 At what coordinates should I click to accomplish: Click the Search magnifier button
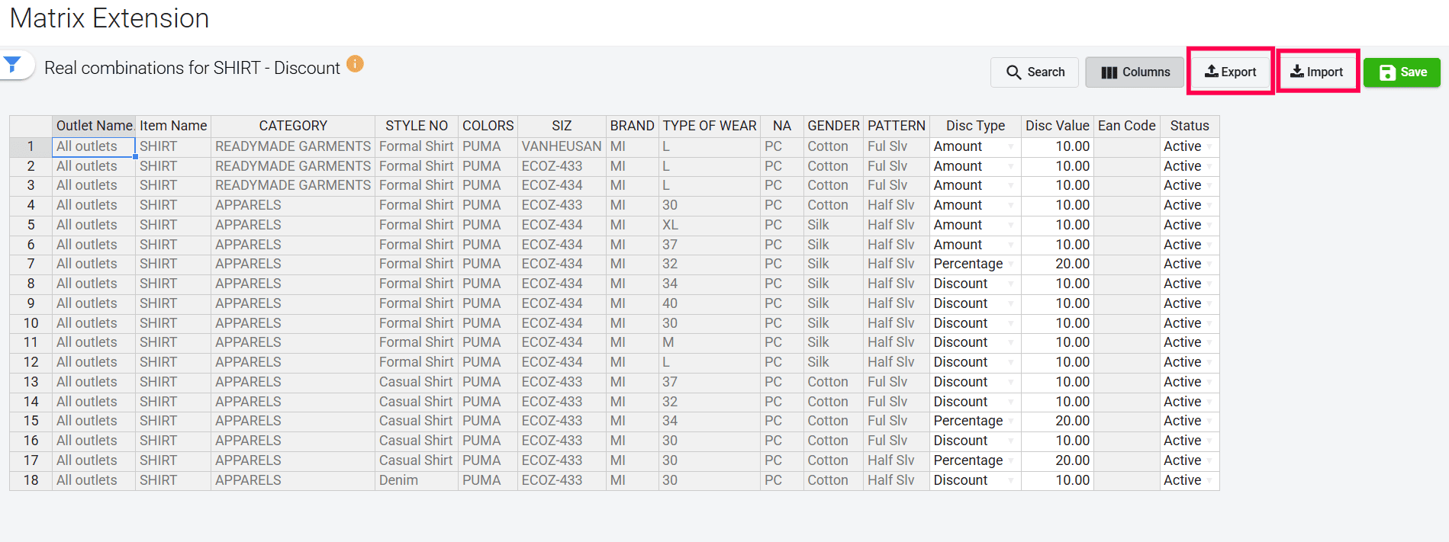pyautogui.click(x=1034, y=72)
